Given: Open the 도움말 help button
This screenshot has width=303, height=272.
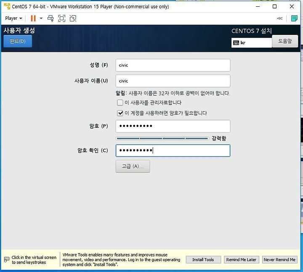Looking at the screenshot, I should [x=285, y=41].
